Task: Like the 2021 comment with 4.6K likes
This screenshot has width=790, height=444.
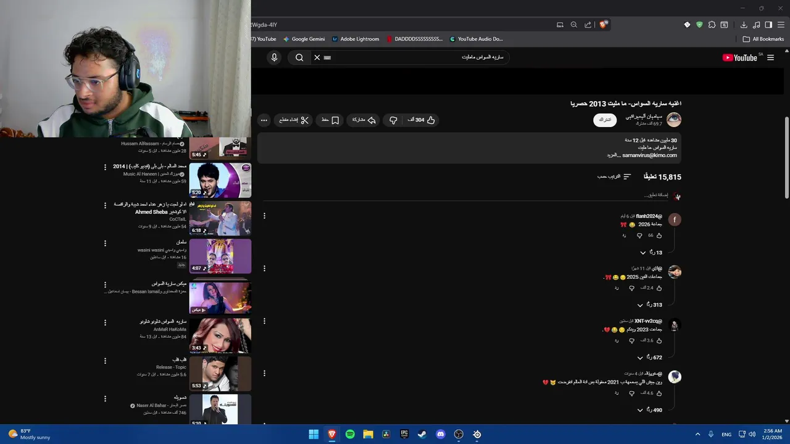Action: pyautogui.click(x=659, y=393)
